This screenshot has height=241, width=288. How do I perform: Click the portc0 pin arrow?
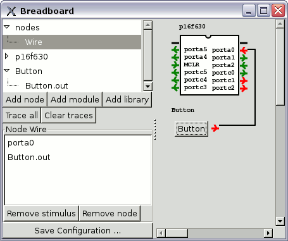[x=244, y=73]
